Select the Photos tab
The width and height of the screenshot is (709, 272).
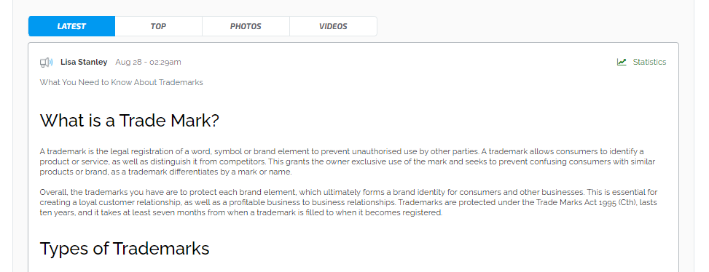[x=246, y=26]
